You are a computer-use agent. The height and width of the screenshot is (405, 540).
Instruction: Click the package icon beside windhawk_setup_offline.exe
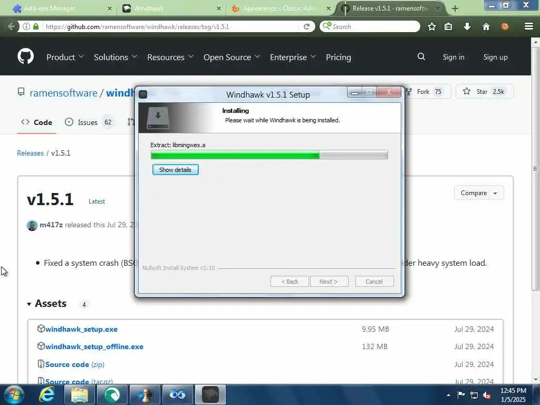click(x=41, y=346)
